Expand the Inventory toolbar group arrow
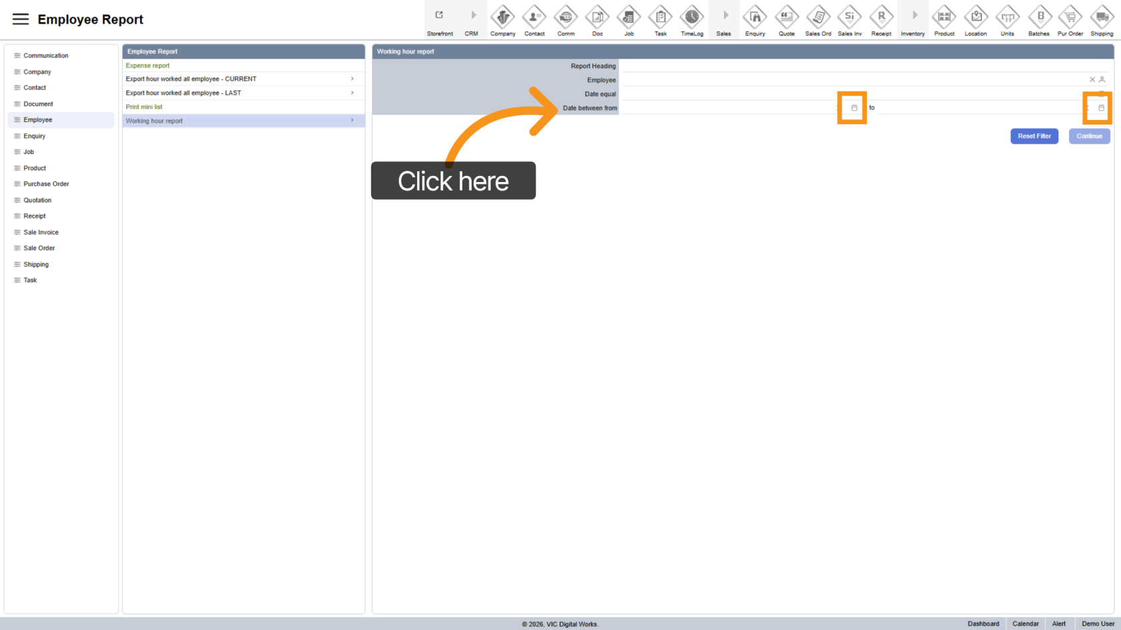Viewport: 1121px width, 630px height. click(914, 15)
